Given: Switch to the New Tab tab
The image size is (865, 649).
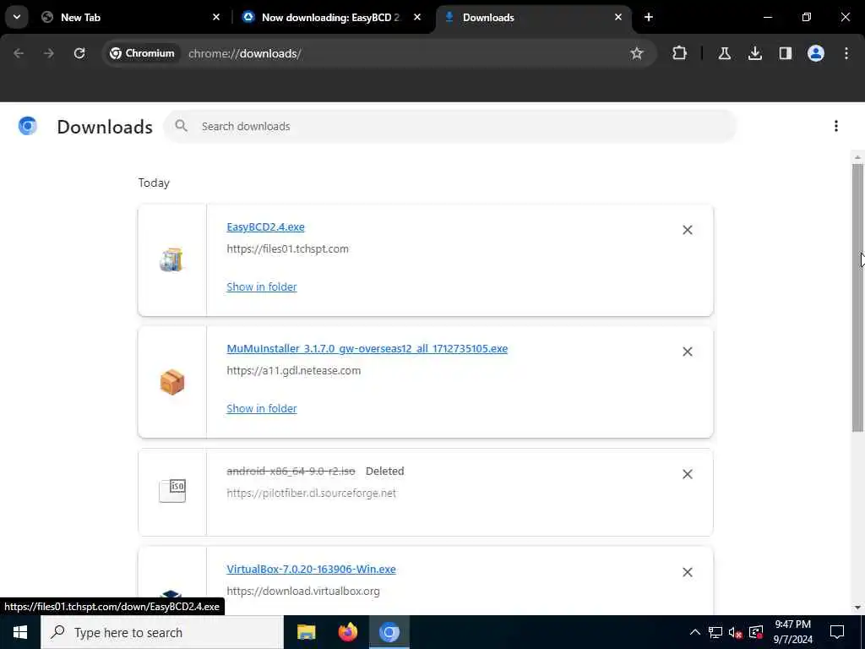Looking at the screenshot, I should click(132, 17).
